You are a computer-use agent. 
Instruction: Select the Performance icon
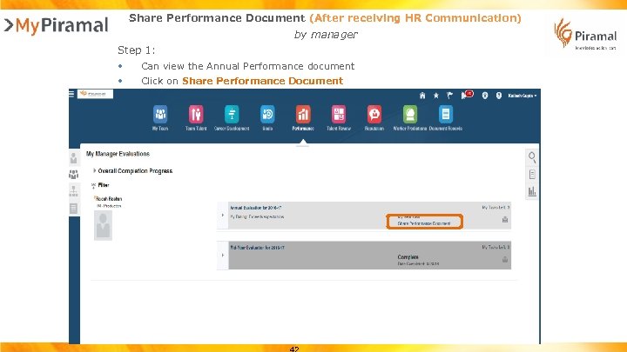click(303, 115)
